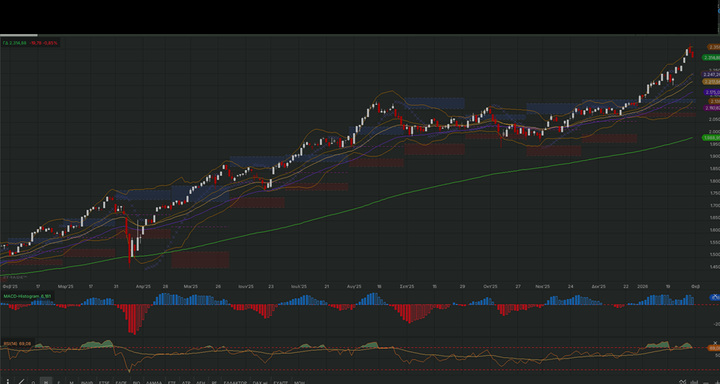720x384 pixels.
Task: Click the Ιουλ'25 date label on time axis
Action: pos(299,286)
